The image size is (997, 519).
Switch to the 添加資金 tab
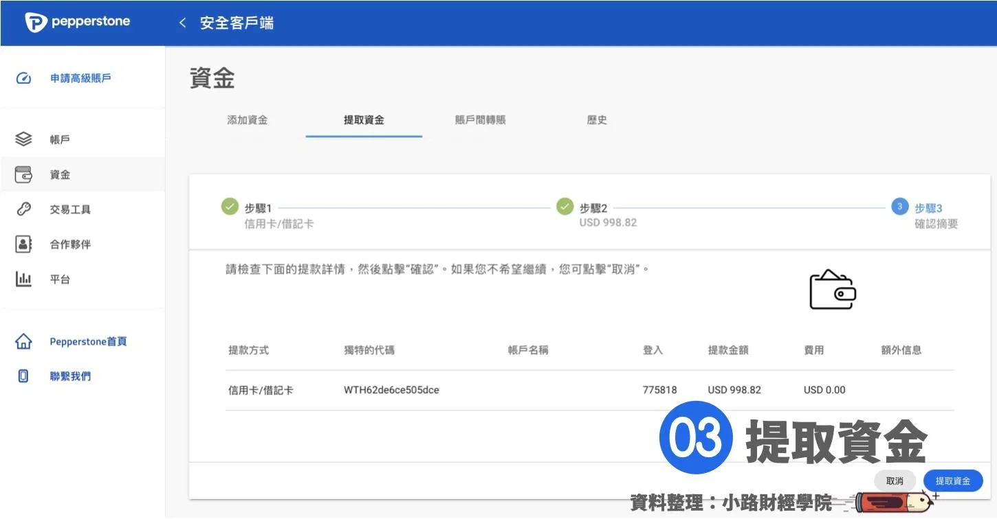coord(248,120)
